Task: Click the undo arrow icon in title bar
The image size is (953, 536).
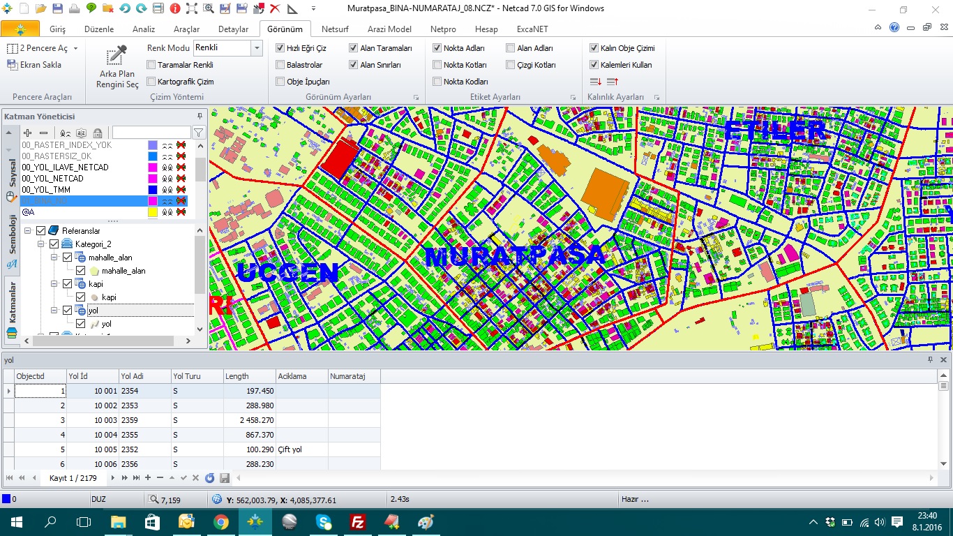Action: [125, 9]
